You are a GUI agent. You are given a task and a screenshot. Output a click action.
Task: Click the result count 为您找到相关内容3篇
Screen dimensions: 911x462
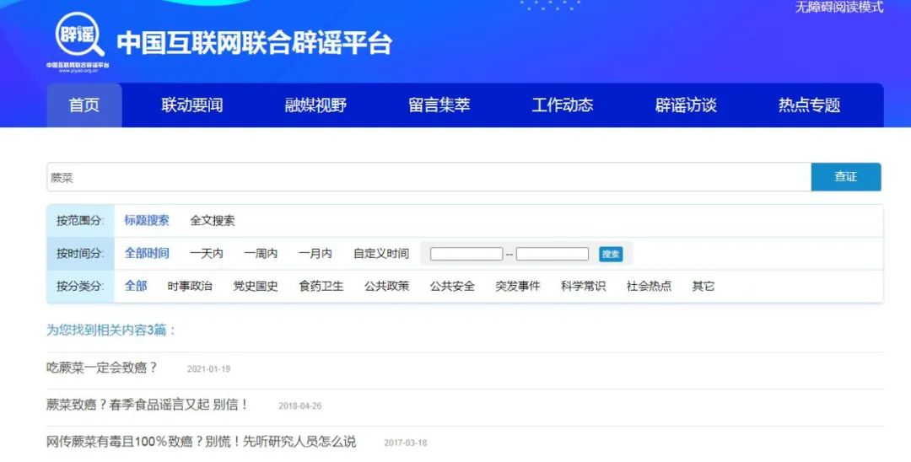coord(111,330)
